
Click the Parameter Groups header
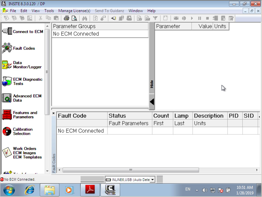[x=100, y=26]
